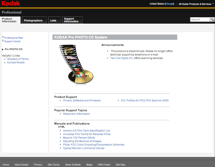Viewport: 215px width, 167px height.
Task: Click KODAK Pro PHOTO CD System heading
Action: [x=81, y=37]
